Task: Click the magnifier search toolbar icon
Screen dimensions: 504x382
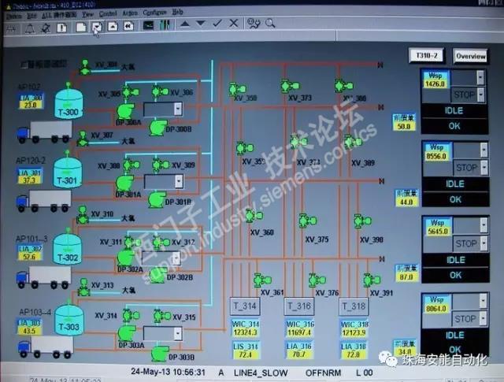Action: 270,23
